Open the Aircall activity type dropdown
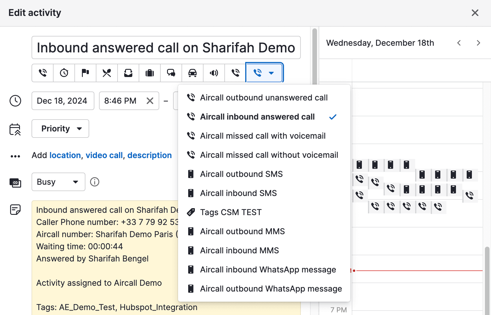 pyautogui.click(x=272, y=73)
